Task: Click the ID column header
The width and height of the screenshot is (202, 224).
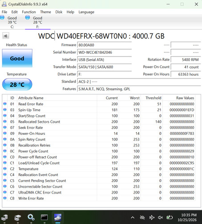Action: pyautogui.click(x=12, y=98)
